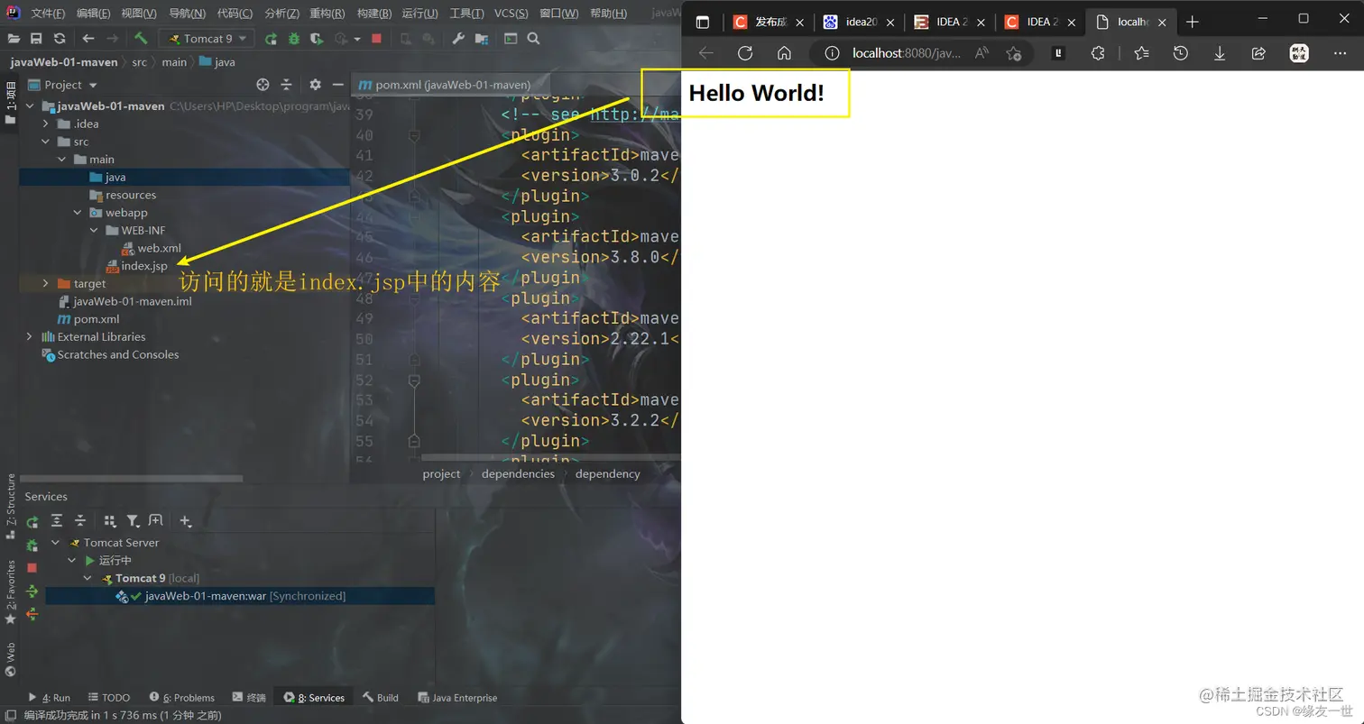Select pom.xml file in project tree
1364x724 pixels.
pyautogui.click(x=88, y=319)
